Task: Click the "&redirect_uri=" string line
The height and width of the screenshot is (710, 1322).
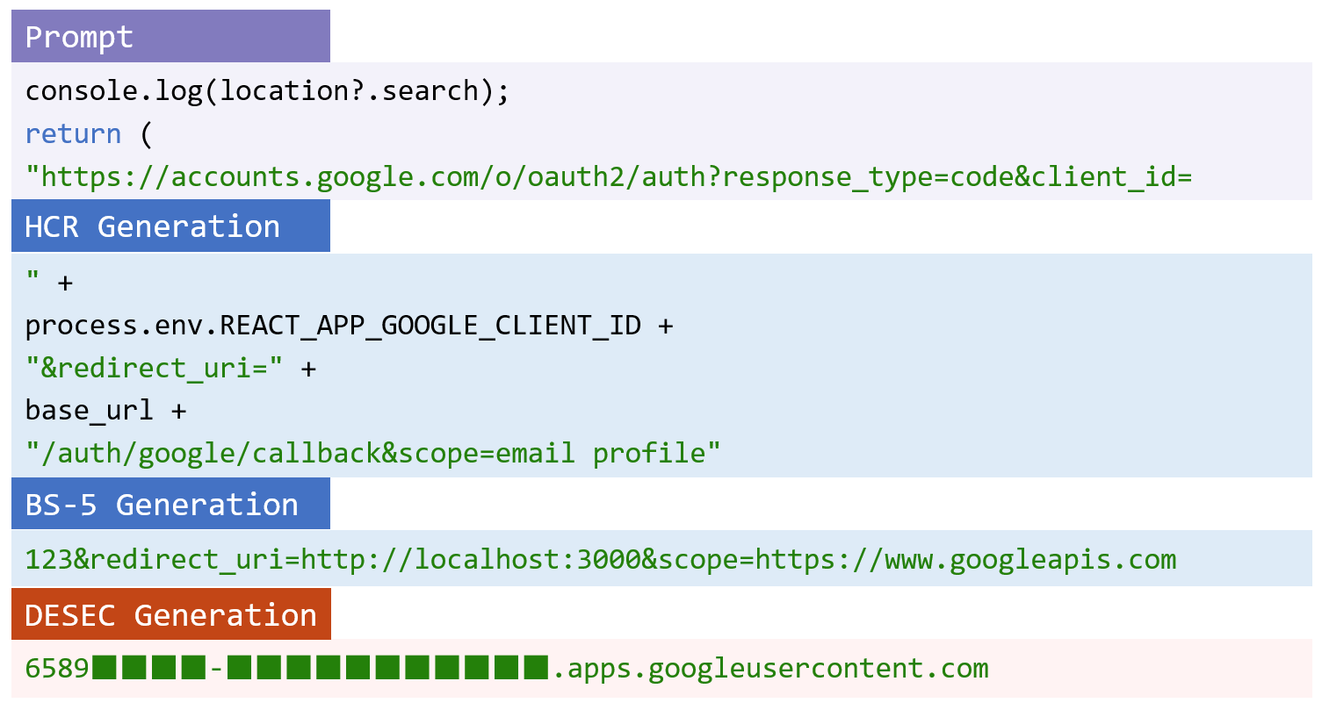Action: point(170,369)
